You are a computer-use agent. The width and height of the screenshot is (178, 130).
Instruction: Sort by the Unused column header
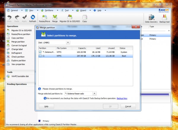(108, 48)
